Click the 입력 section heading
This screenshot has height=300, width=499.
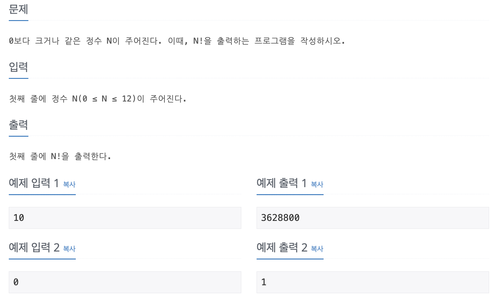(18, 67)
